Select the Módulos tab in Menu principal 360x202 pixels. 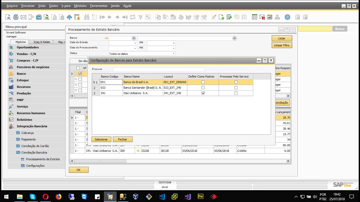pos(21,42)
